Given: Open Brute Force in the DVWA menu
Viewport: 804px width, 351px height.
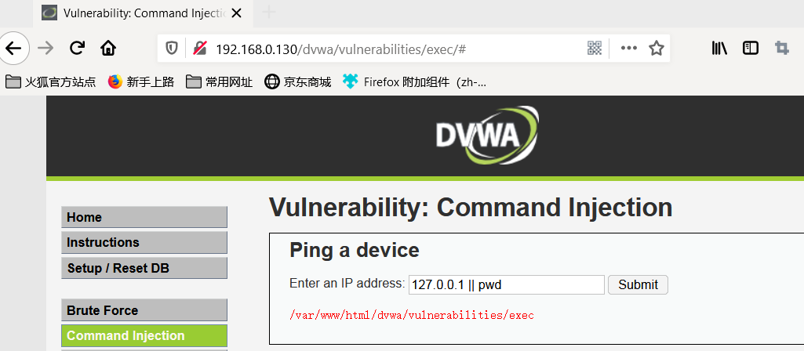Looking at the screenshot, I should pos(144,310).
